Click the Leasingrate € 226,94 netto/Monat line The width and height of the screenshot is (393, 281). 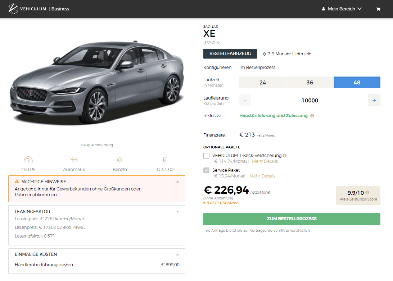point(49,219)
